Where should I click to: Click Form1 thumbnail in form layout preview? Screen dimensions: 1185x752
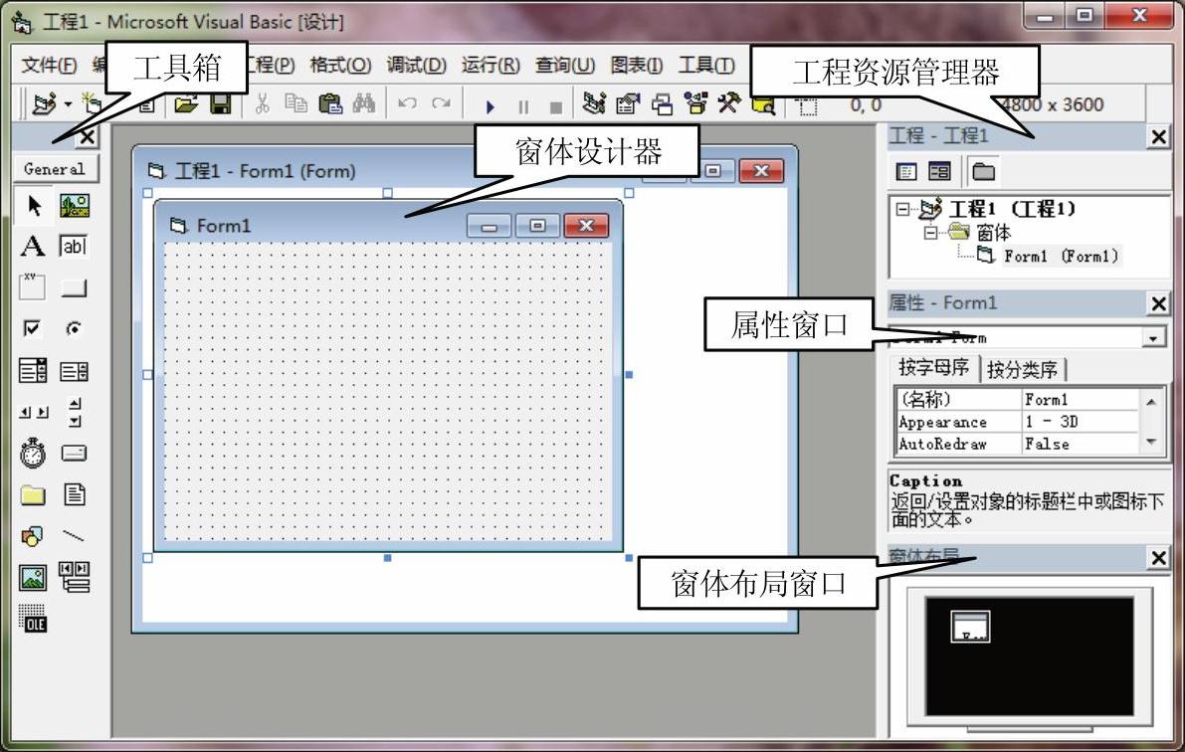[x=970, y=627]
